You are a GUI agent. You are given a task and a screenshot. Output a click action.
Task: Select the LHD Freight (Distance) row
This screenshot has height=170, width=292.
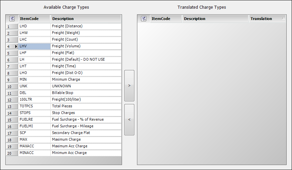tap(67, 26)
